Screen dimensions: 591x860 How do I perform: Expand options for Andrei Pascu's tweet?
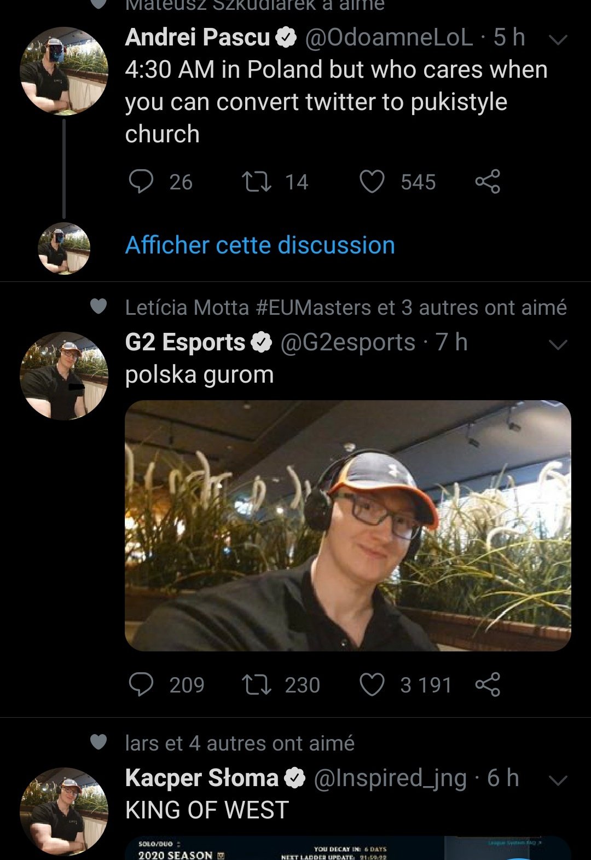click(x=558, y=39)
